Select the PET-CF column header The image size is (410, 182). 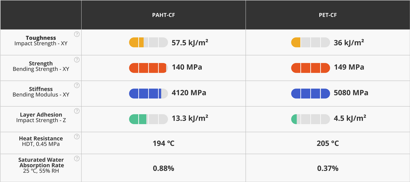(x=328, y=16)
